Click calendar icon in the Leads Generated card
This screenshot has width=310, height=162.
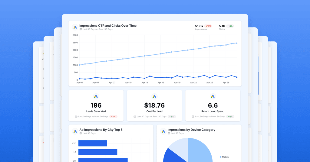[76, 117]
